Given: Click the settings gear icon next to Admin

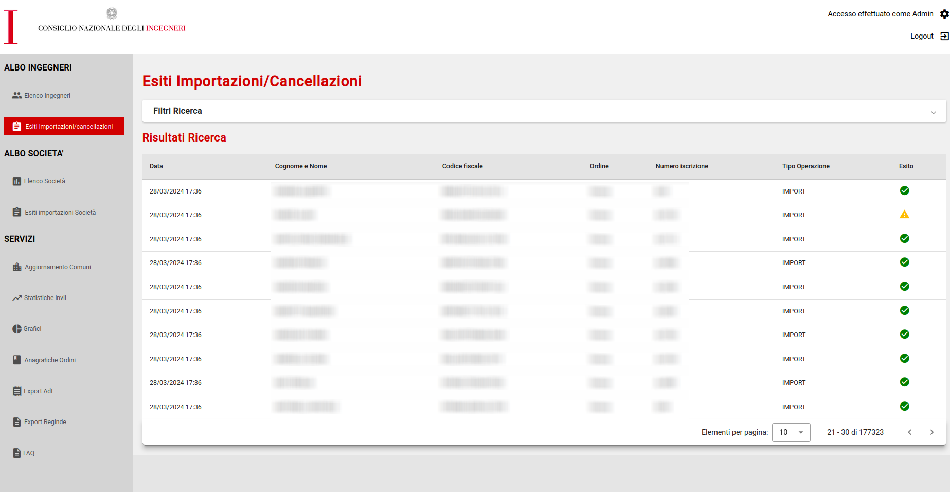Looking at the screenshot, I should [944, 14].
